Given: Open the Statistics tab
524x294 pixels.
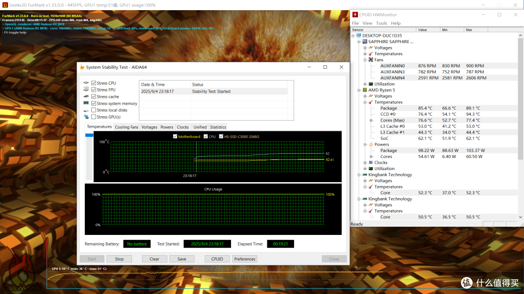Looking at the screenshot, I should coord(218,127).
